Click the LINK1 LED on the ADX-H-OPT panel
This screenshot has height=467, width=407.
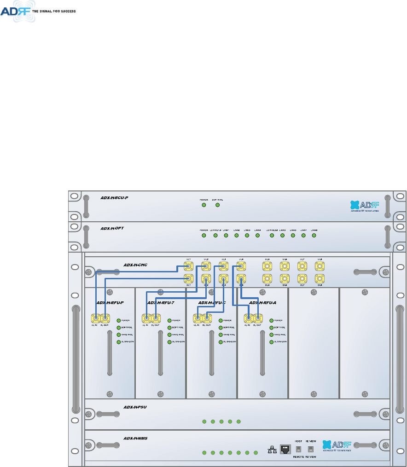(x=226, y=235)
